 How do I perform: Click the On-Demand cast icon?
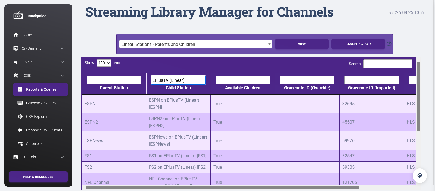pos(16,48)
